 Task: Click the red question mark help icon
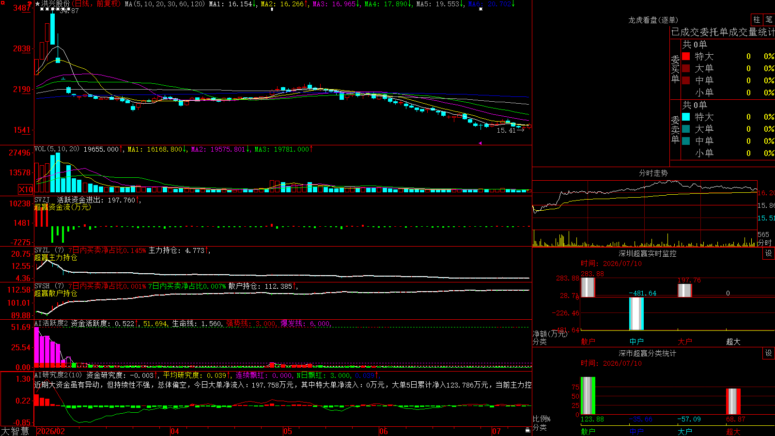click(30, 4)
